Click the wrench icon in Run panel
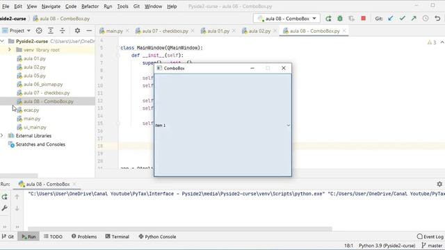The height and width of the screenshot is (250, 445). point(5,208)
